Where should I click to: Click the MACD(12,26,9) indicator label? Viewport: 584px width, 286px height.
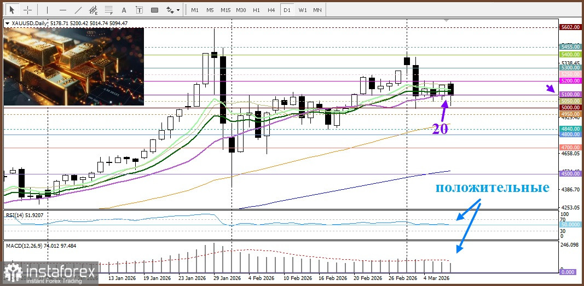[x=41, y=245]
